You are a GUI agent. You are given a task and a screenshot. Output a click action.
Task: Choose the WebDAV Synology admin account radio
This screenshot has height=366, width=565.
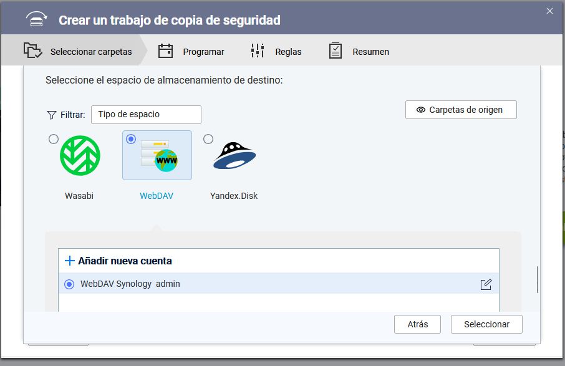[x=69, y=284]
